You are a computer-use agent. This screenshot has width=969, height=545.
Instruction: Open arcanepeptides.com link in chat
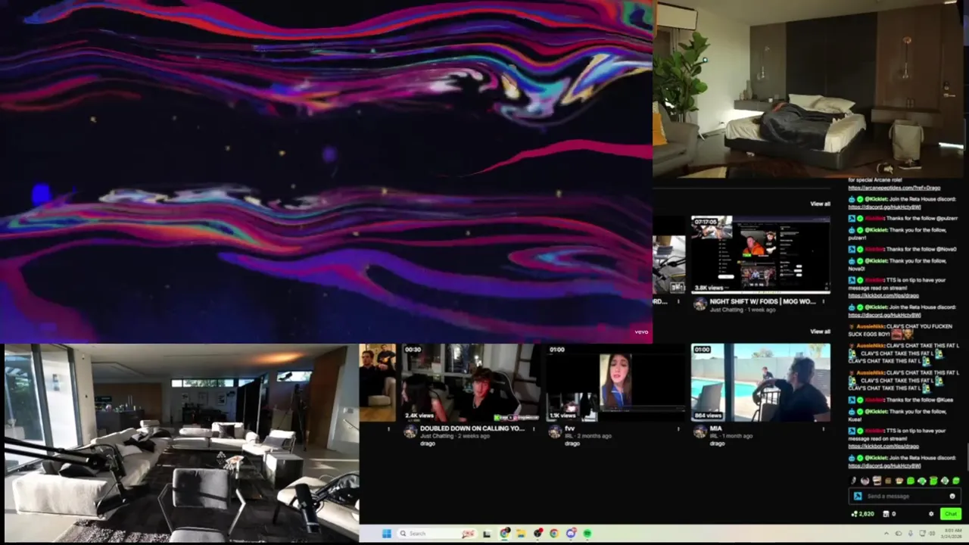click(894, 188)
